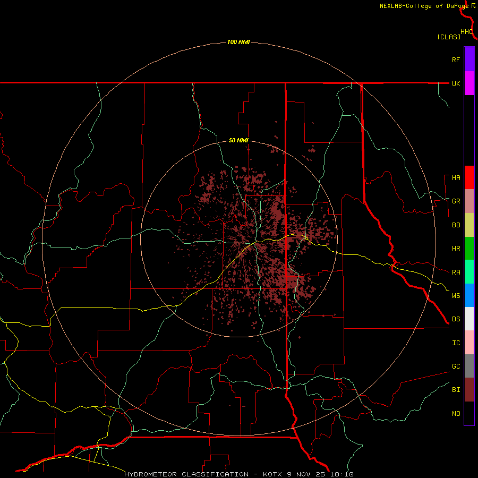Viewport: 478px width, 478px height.
Task: Click the dark green HR swatch
Action: tap(469, 248)
